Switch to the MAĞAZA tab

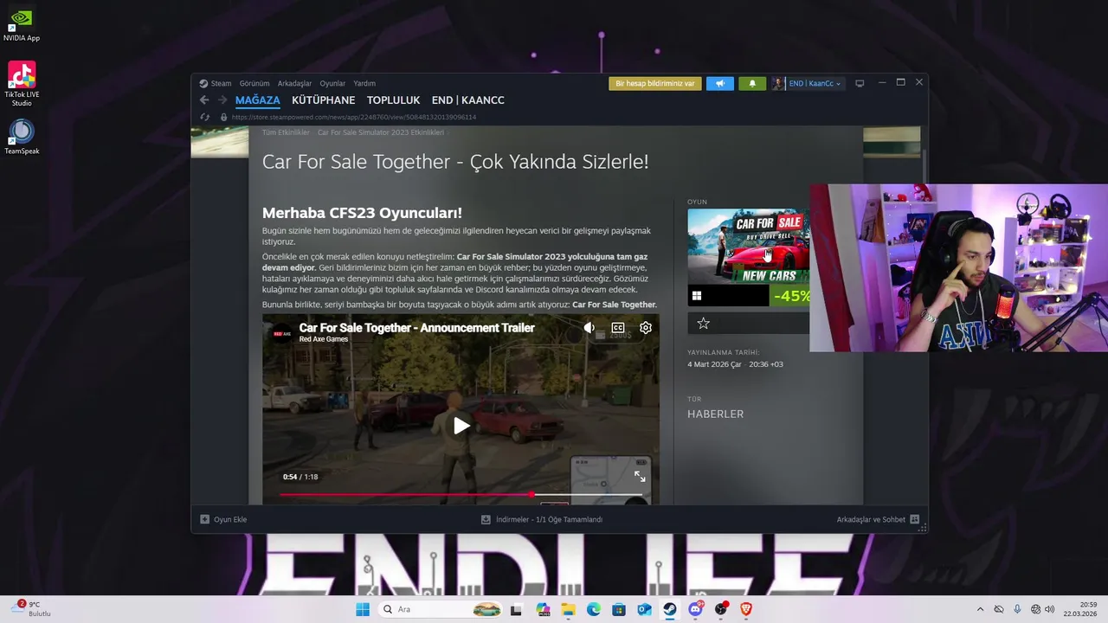[257, 100]
